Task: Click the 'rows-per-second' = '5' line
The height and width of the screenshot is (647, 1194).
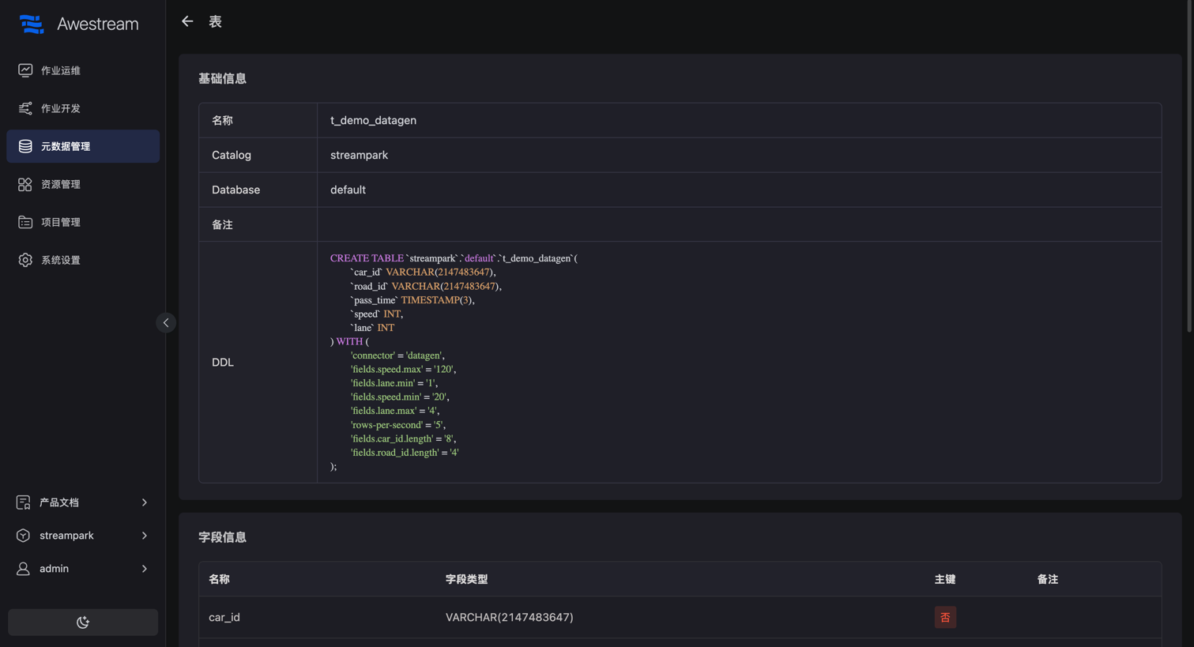Action: coord(398,425)
